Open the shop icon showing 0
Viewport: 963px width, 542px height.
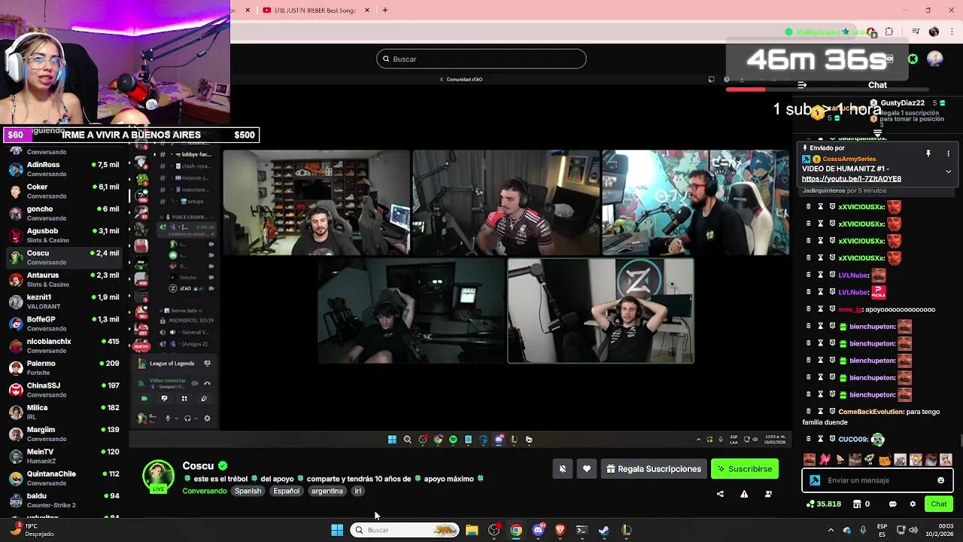[861, 504]
